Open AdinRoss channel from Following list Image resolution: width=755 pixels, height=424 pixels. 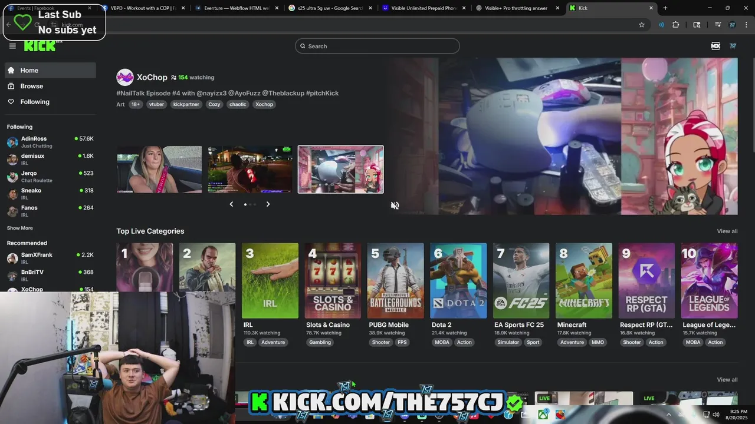[50, 142]
